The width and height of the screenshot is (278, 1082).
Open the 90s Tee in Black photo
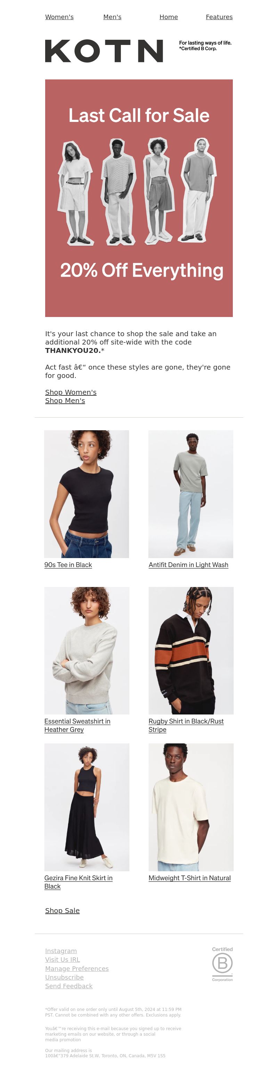(87, 494)
